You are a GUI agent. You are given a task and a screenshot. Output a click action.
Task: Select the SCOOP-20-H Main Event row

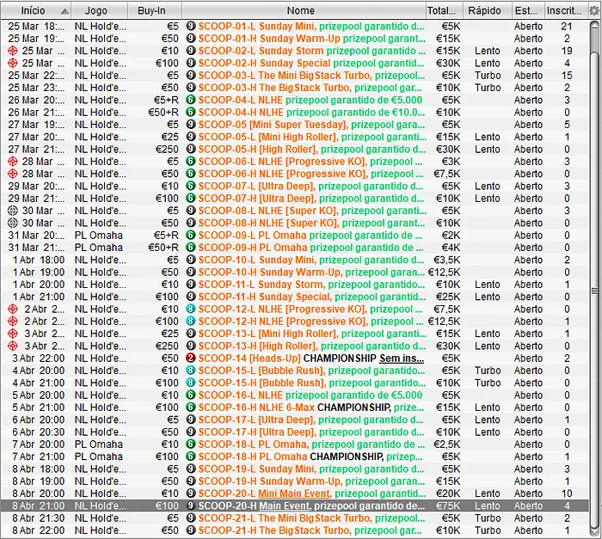(301, 505)
